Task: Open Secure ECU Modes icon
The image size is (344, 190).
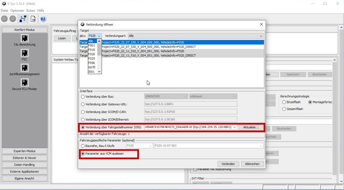Action: tap(25, 82)
